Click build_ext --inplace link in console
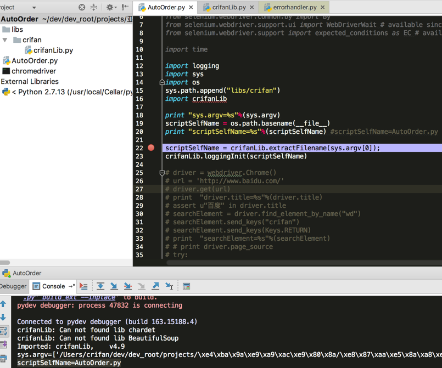 [x=70, y=297]
